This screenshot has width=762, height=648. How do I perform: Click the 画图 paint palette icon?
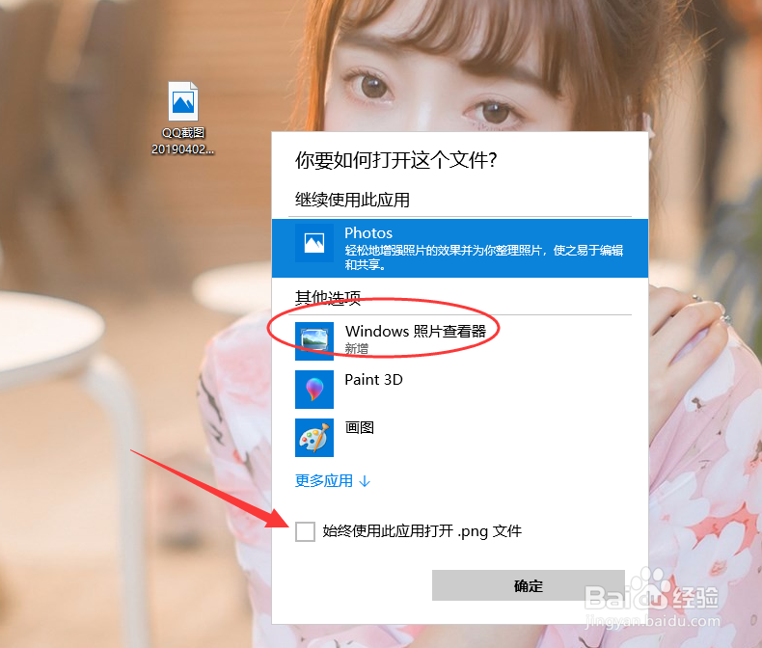click(314, 437)
